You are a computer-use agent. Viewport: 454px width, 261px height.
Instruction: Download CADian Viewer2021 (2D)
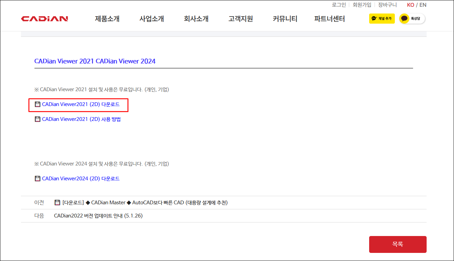coord(81,104)
